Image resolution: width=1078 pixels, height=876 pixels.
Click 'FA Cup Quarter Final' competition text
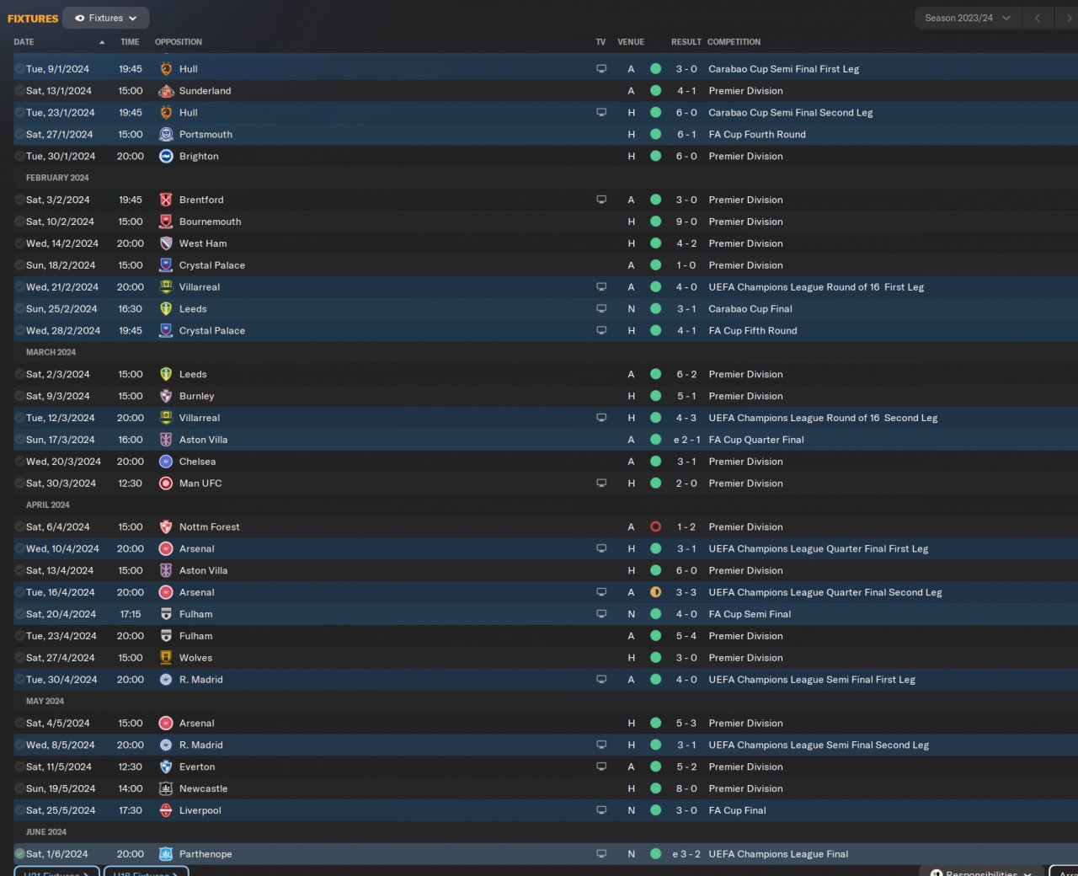[756, 441]
